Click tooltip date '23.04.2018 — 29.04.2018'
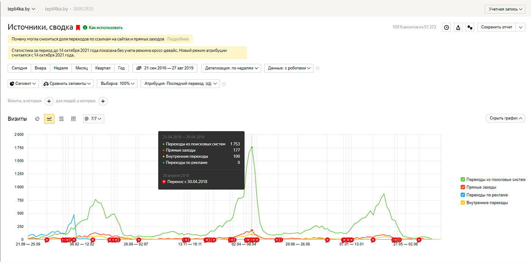 click(184, 137)
